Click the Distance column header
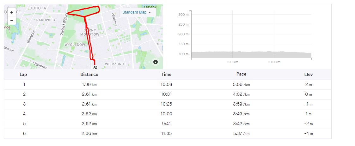 click(x=89, y=74)
